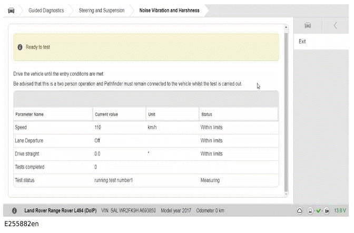The height and width of the screenshot is (233, 354).
Task: Click the info icon in status bar
Action: tap(14, 210)
